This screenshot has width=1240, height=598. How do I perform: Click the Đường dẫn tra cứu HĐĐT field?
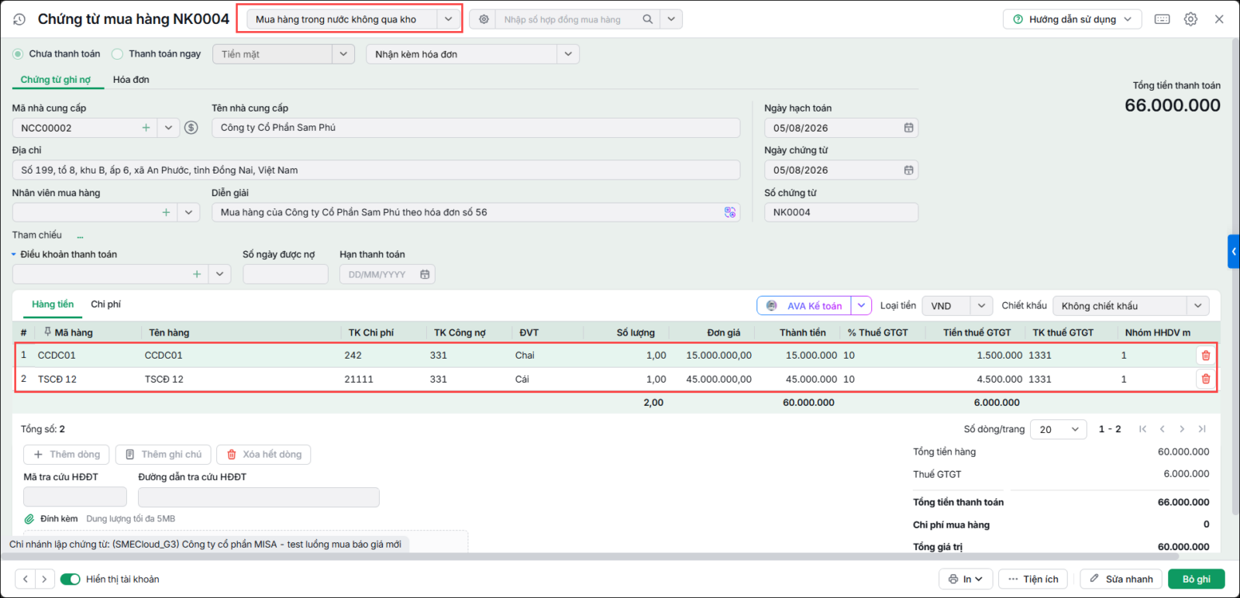point(259,497)
